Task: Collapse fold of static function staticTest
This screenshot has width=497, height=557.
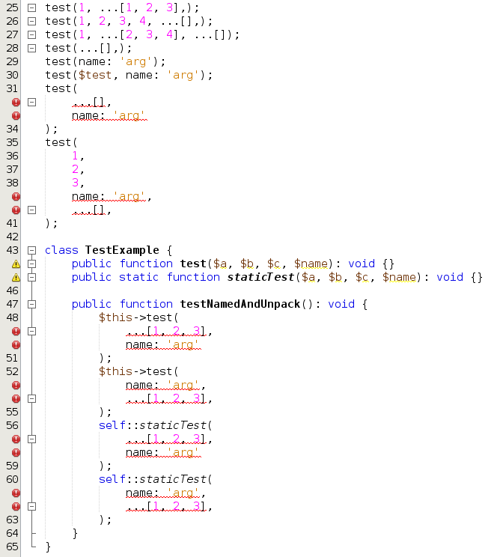Action: point(32,278)
